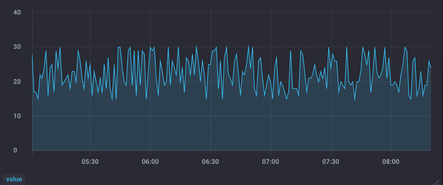Select the 07:00 time axis label
Screen dimensions: 443x185
click(x=270, y=161)
